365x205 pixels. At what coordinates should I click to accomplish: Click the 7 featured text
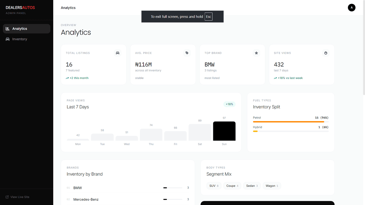73,70
